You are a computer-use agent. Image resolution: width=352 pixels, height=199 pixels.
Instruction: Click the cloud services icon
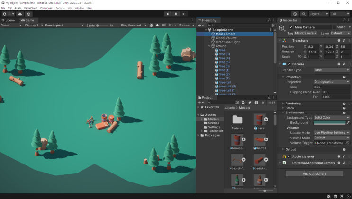pyautogui.click(x=20, y=14)
